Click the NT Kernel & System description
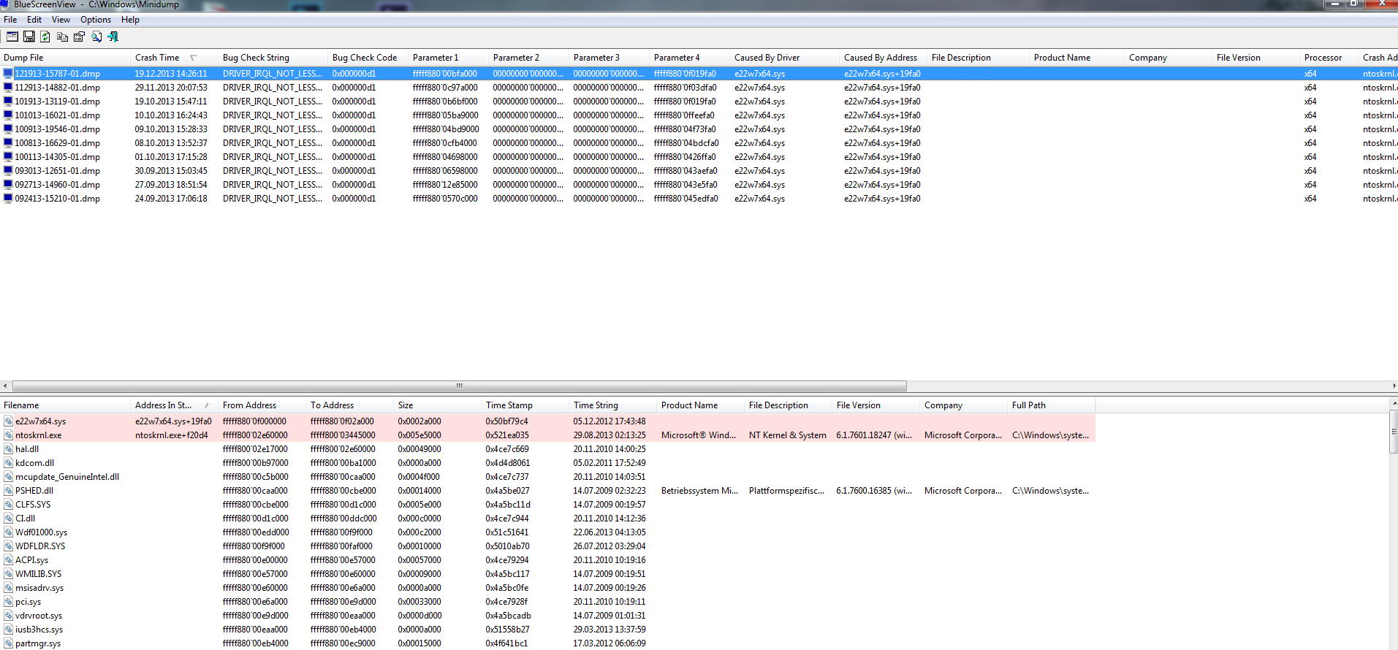Viewport: 1398px width, 650px height. pos(788,435)
